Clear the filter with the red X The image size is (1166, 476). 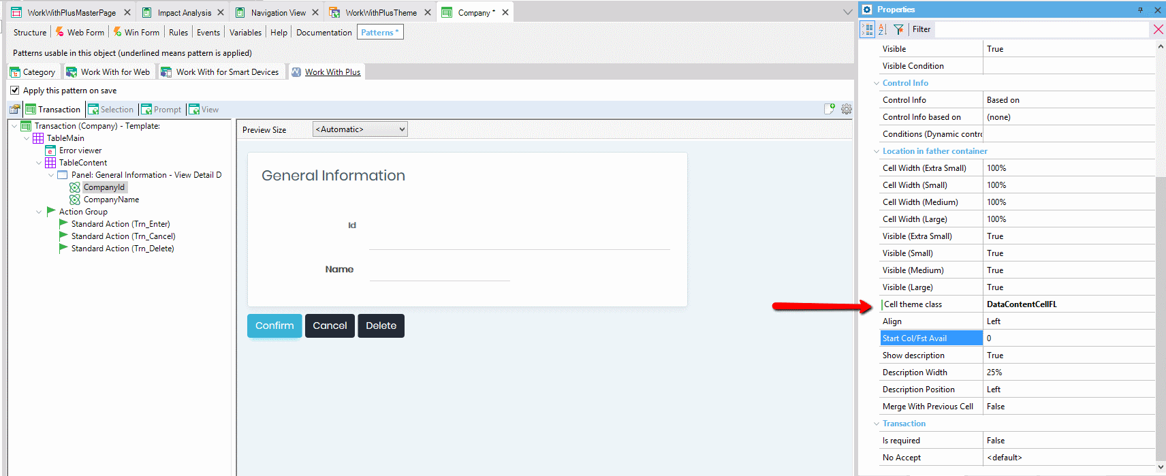click(1158, 29)
